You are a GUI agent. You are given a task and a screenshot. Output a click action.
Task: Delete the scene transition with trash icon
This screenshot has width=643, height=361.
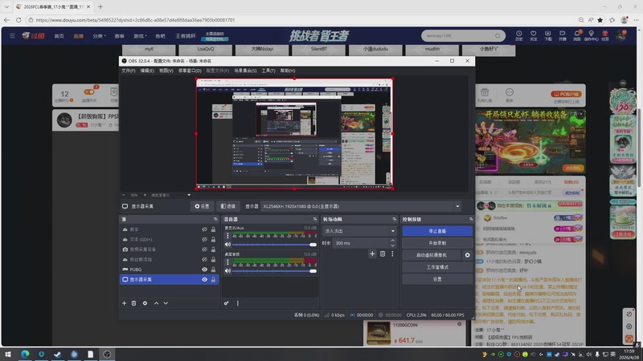383,254
